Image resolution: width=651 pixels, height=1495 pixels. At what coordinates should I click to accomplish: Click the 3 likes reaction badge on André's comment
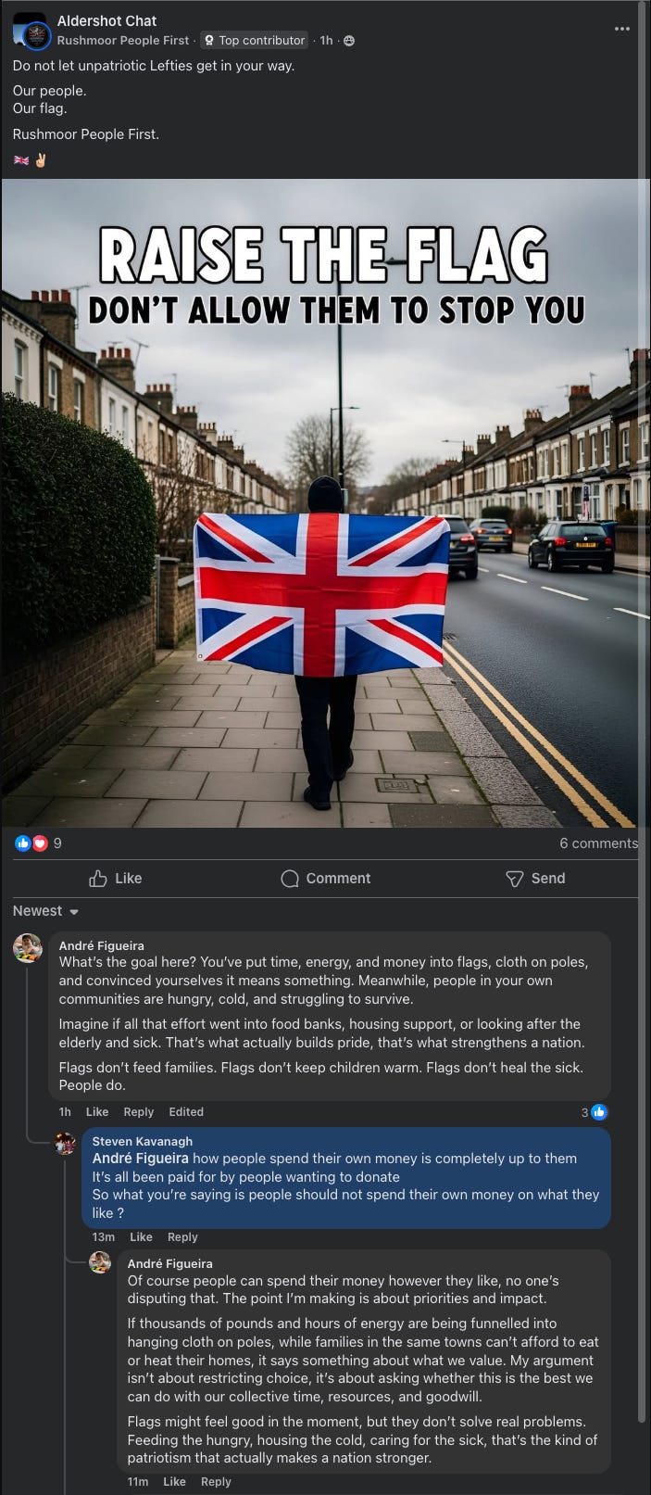595,1111
